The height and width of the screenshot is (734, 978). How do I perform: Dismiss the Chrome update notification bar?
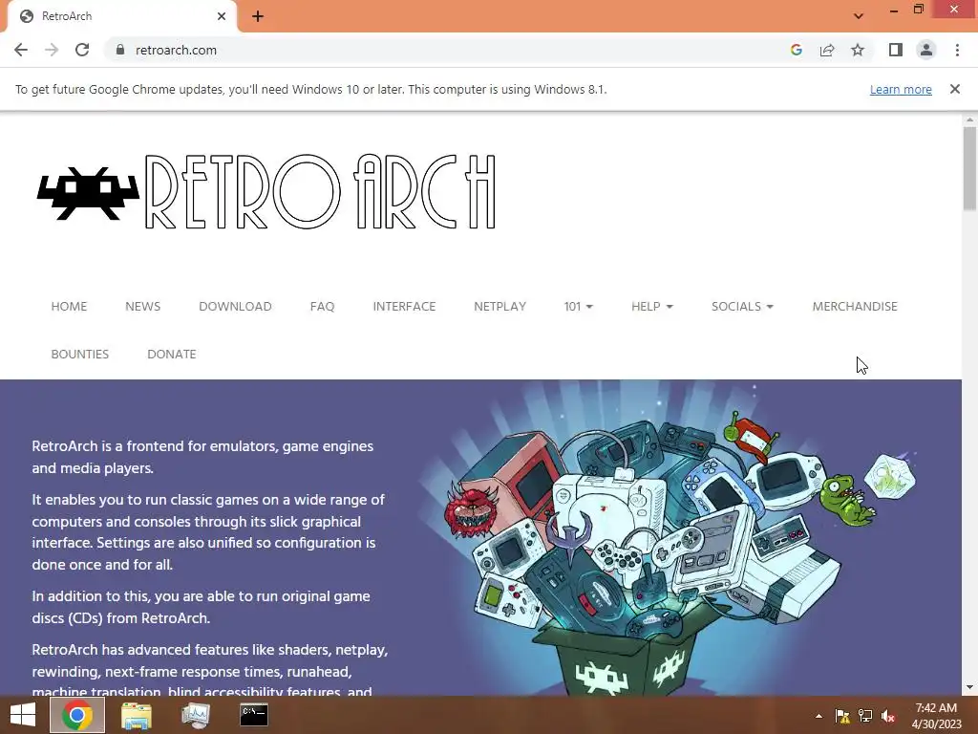point(955,89)
